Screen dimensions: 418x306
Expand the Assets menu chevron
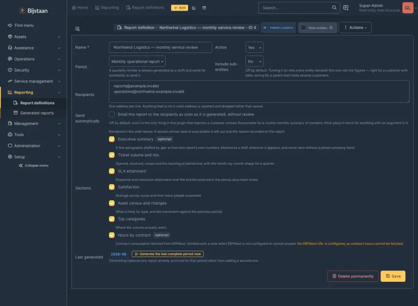pos(59,37)
